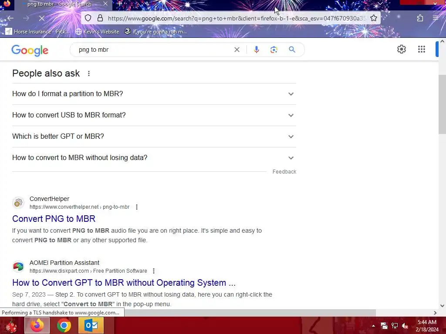Launch Google Chrome from taskbar

[x=64, y=325]
